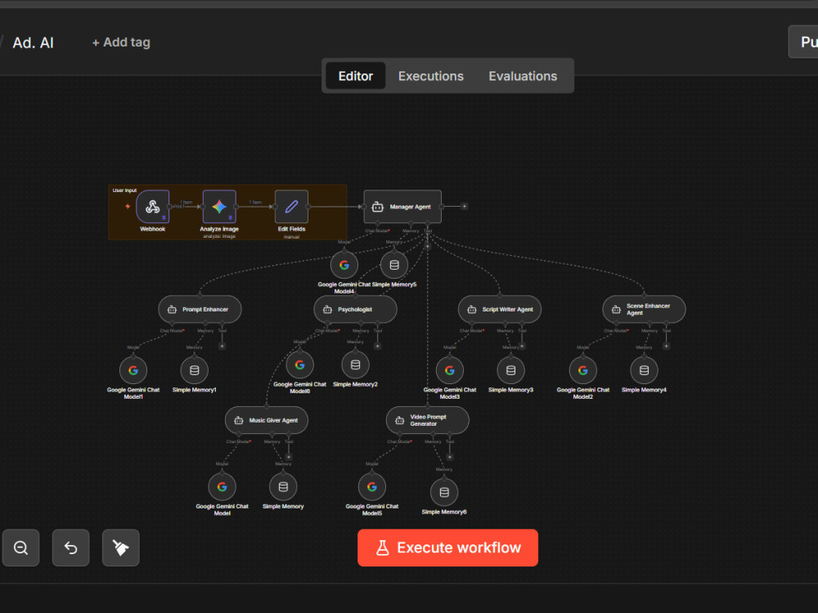The height and width of the screenshot is (613, 818).
Task: Tidy up workflow with broom icon
Action: point(121,548)
